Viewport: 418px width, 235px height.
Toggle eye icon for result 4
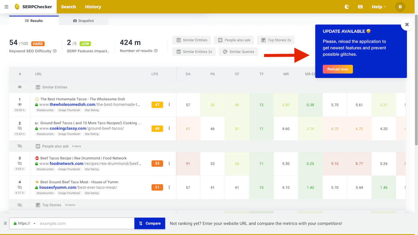click(x=20, y=187)
